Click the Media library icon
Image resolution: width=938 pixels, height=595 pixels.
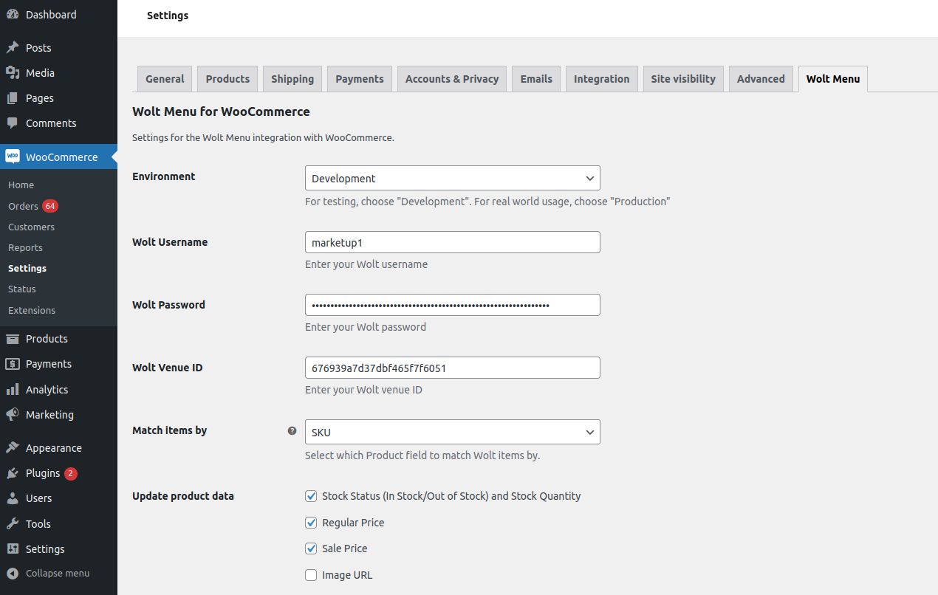[13, 73]
